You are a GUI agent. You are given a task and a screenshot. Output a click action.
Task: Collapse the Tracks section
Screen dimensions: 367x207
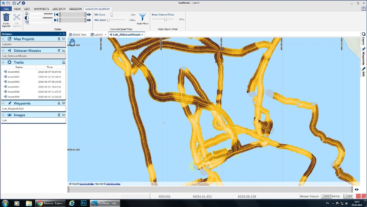pos(3,63)
